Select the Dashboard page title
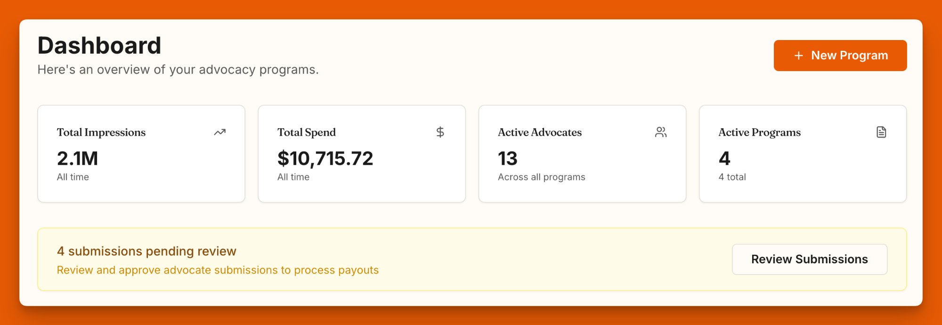942x325 pixels. [100, 45]
